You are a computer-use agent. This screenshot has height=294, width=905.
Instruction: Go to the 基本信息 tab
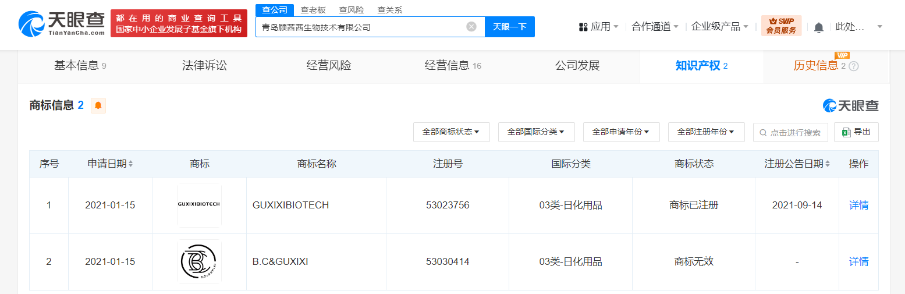click(x=80, y=66)
